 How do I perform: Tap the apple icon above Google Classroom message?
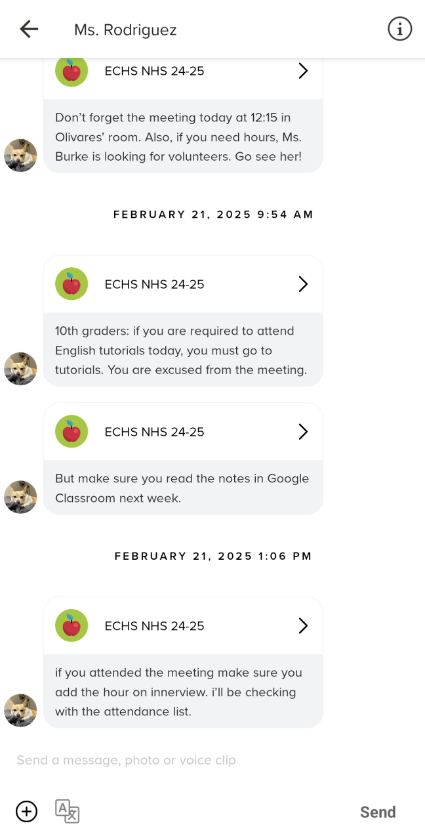click(71, 432)
